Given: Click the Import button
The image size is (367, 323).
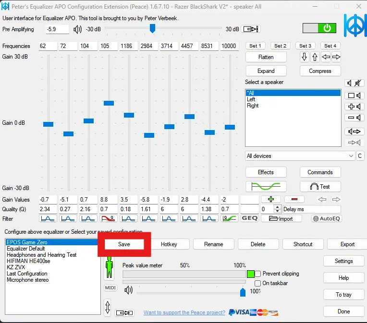Looking at the screenshot, I should (281, 219).
